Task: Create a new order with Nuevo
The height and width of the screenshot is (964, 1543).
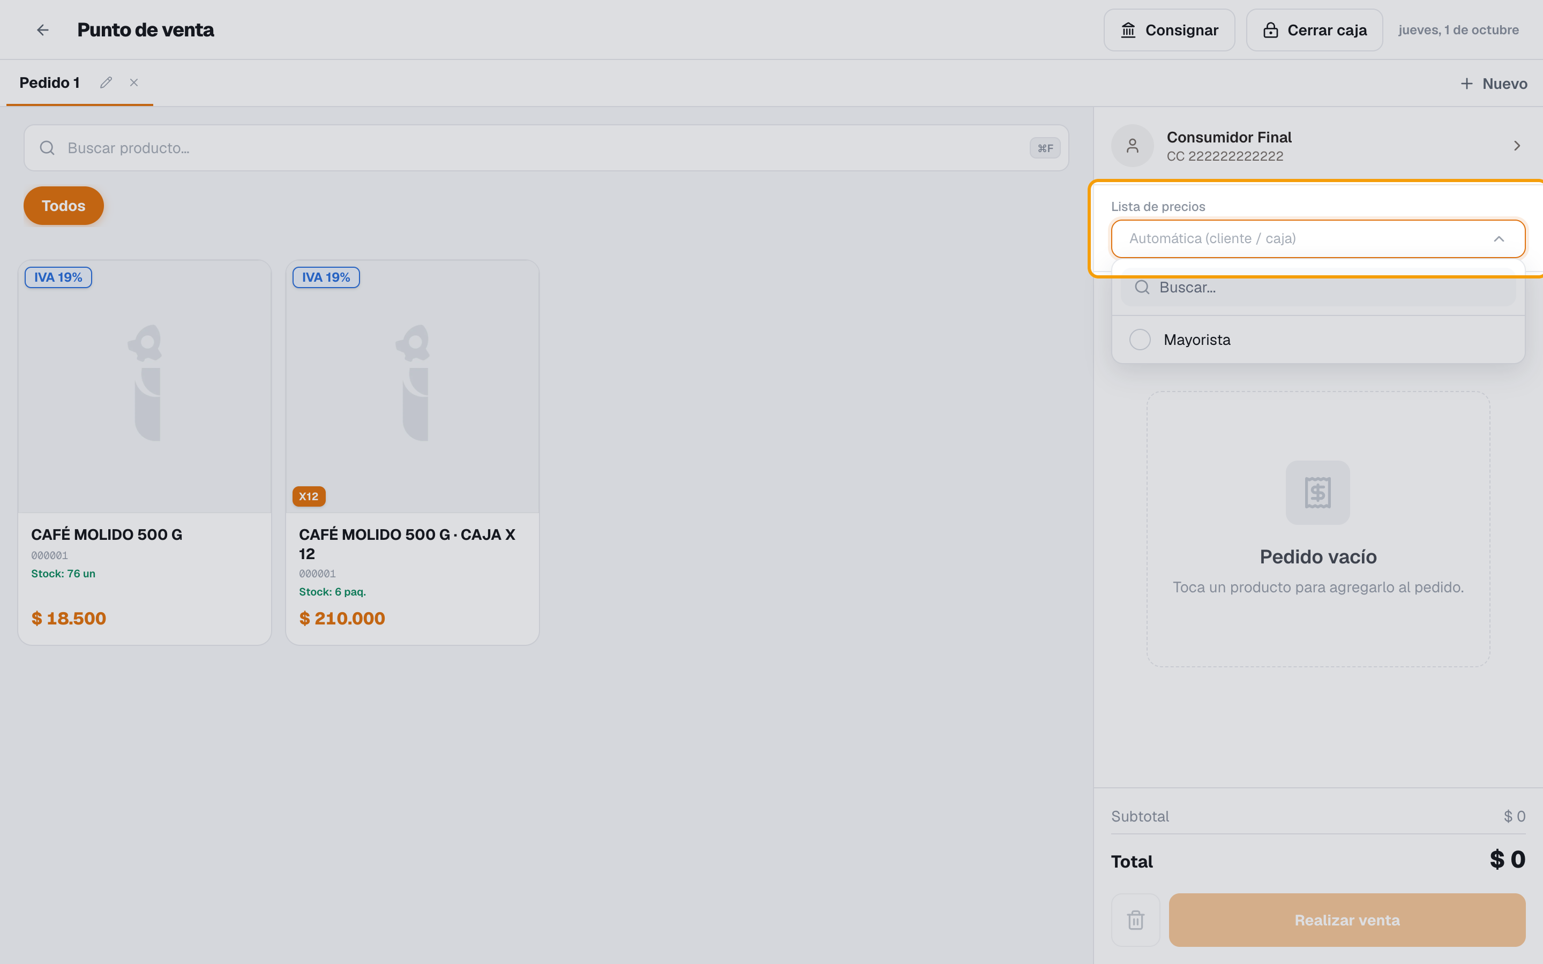Action: (x=1494, y=84)
